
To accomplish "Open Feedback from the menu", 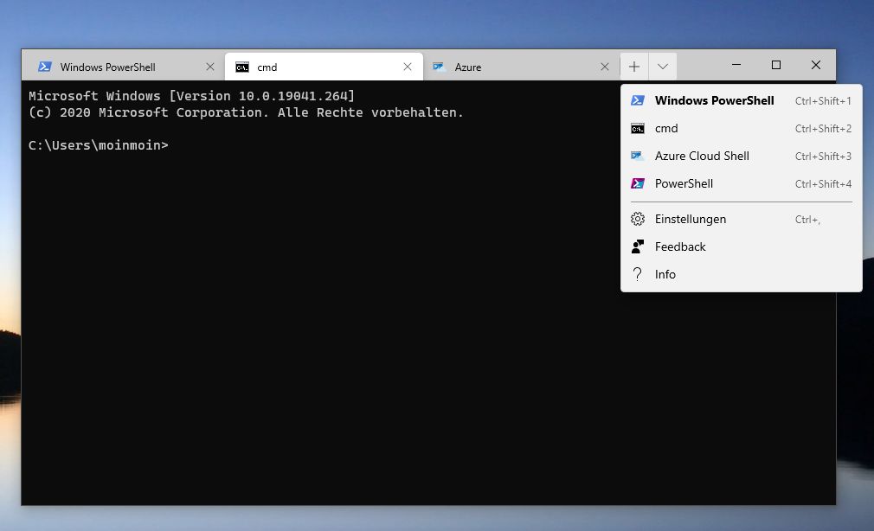I will [742, 246].
